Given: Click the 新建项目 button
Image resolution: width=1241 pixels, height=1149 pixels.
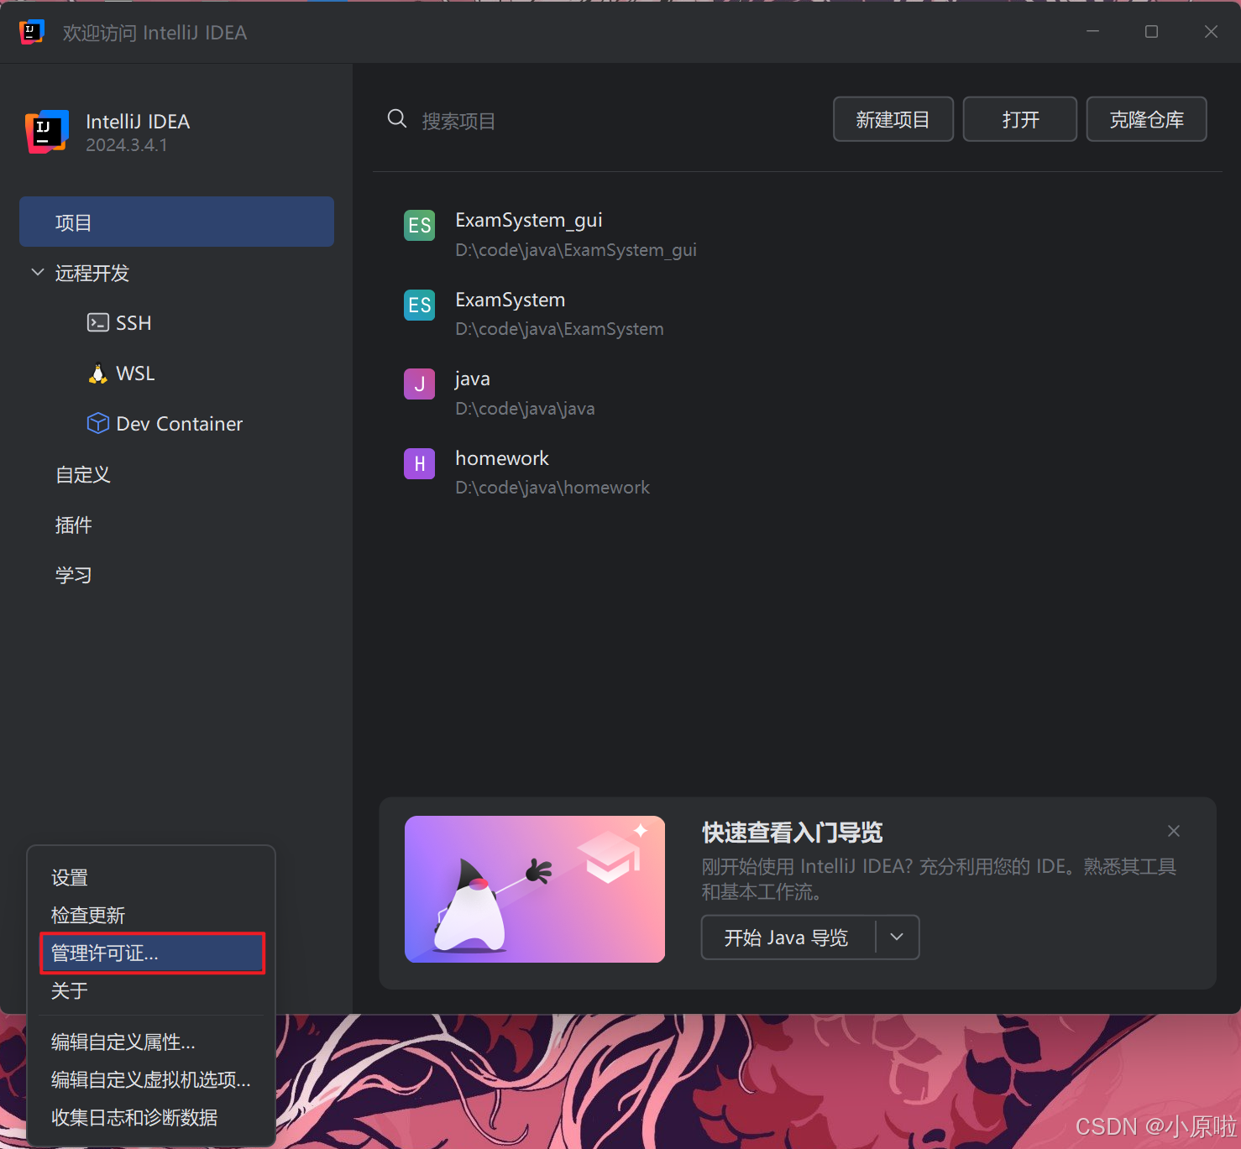Looking at the screenshot, I should [x=893, y=119].
